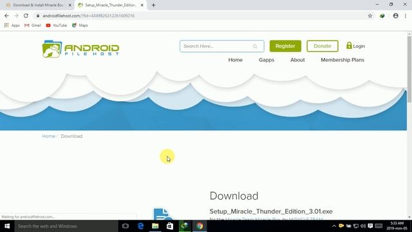The height and width of the screenshot is (232, 412).
Task: Open the Gapps navigation menu item
Action: [x=267, y=60]
